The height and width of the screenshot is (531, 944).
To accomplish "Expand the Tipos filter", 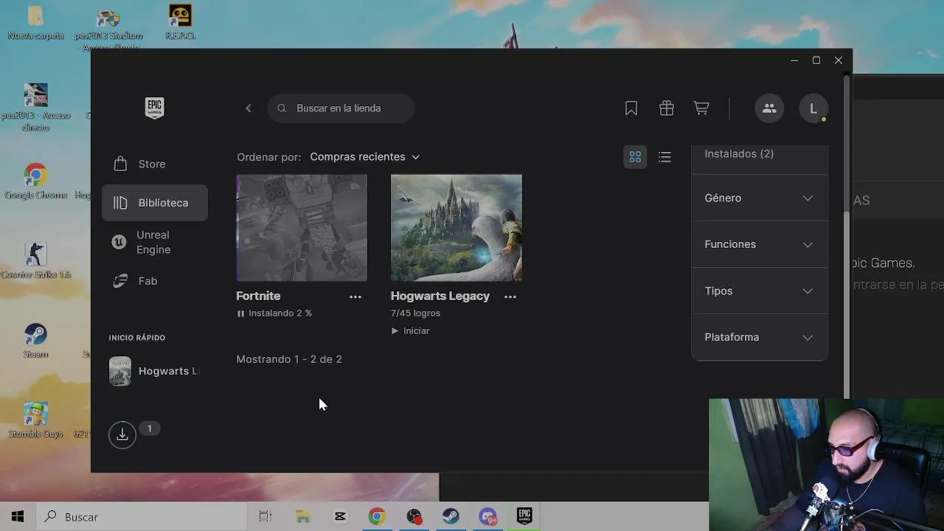I will pos(760,291).
